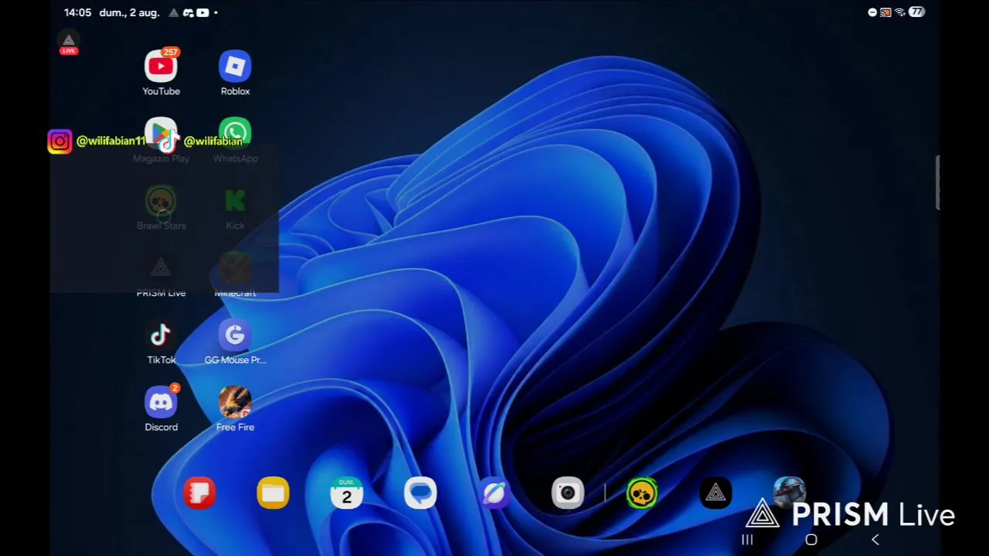Tap the battery indicator showing 77
This screenshot has height=556, width=989.
point(916,12)
